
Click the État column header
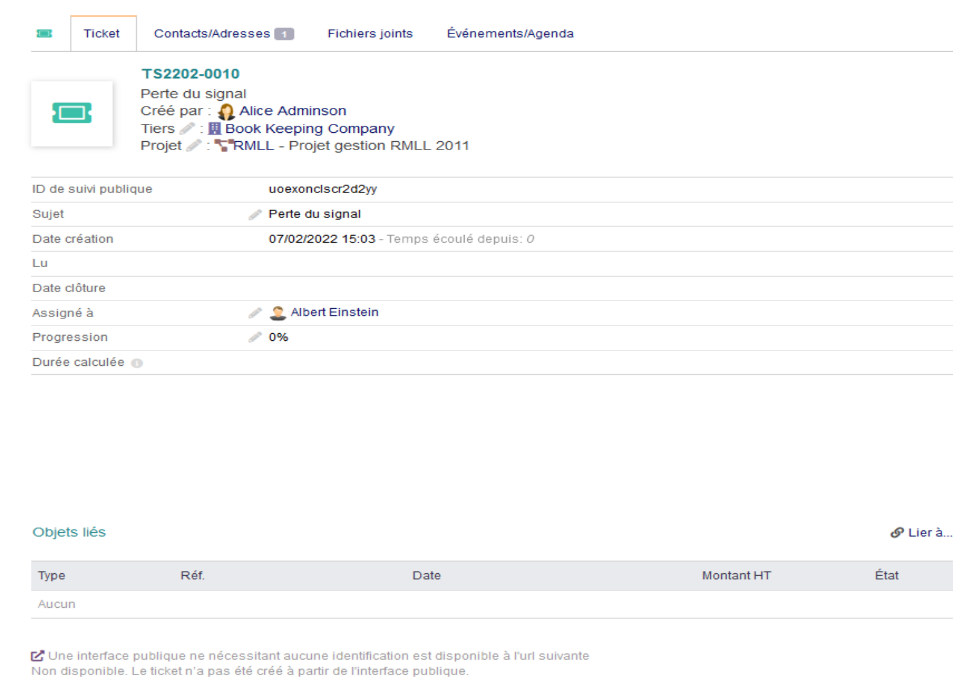click(887, 576)
